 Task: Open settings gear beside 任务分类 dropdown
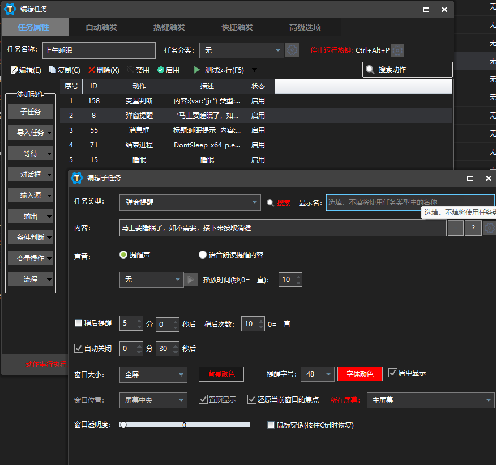(x=292, y=50)
